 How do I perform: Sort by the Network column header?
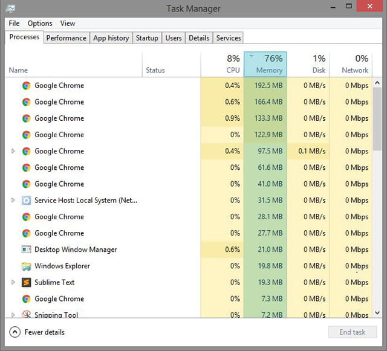click(x=351, y=65)
